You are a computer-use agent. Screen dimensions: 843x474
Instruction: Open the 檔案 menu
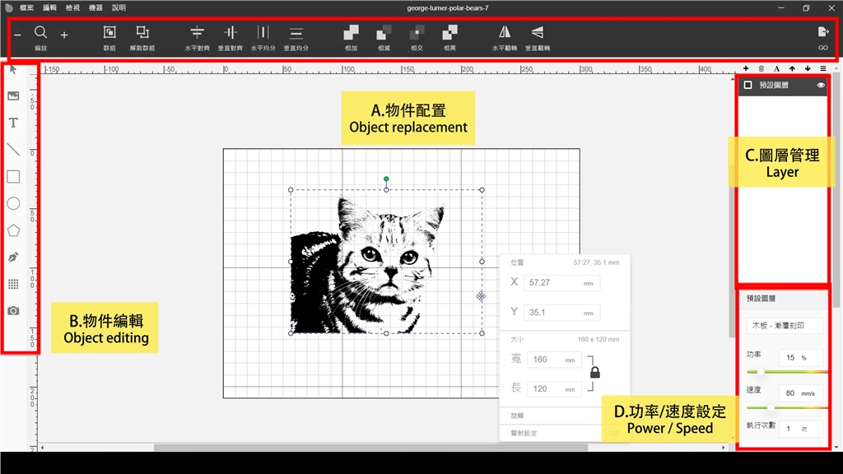26,7
